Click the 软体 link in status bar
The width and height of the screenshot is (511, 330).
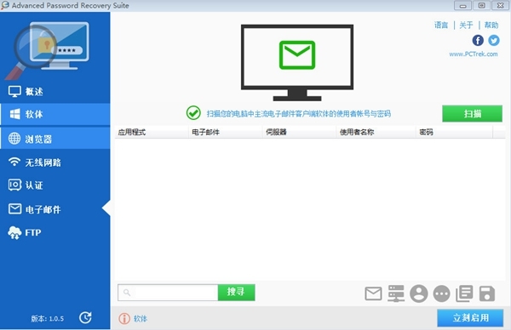[141, 319]
